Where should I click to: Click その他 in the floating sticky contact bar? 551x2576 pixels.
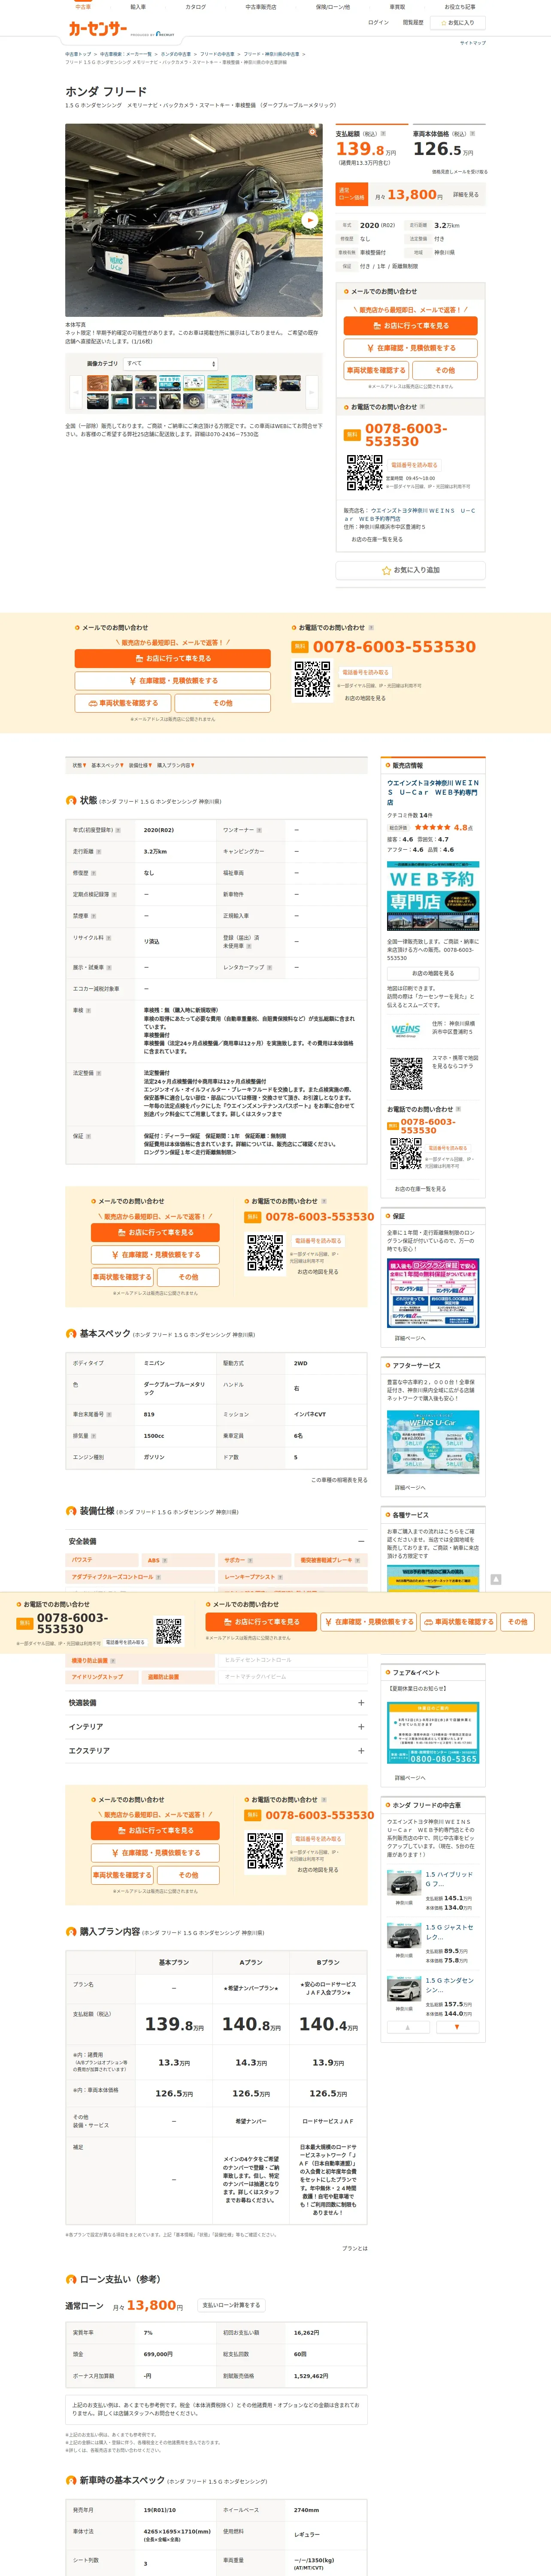pos(517,1622)
